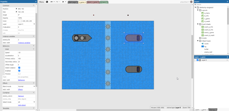Open the event_c_game event sheet icon

click(x=203, y=32)
